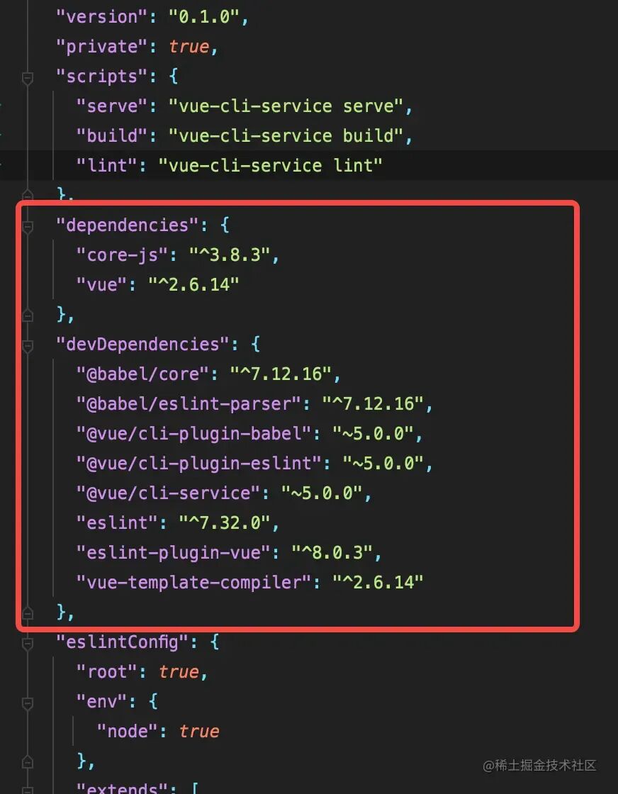Click the "@vue/cli-plugin-babel" package name

194,433
